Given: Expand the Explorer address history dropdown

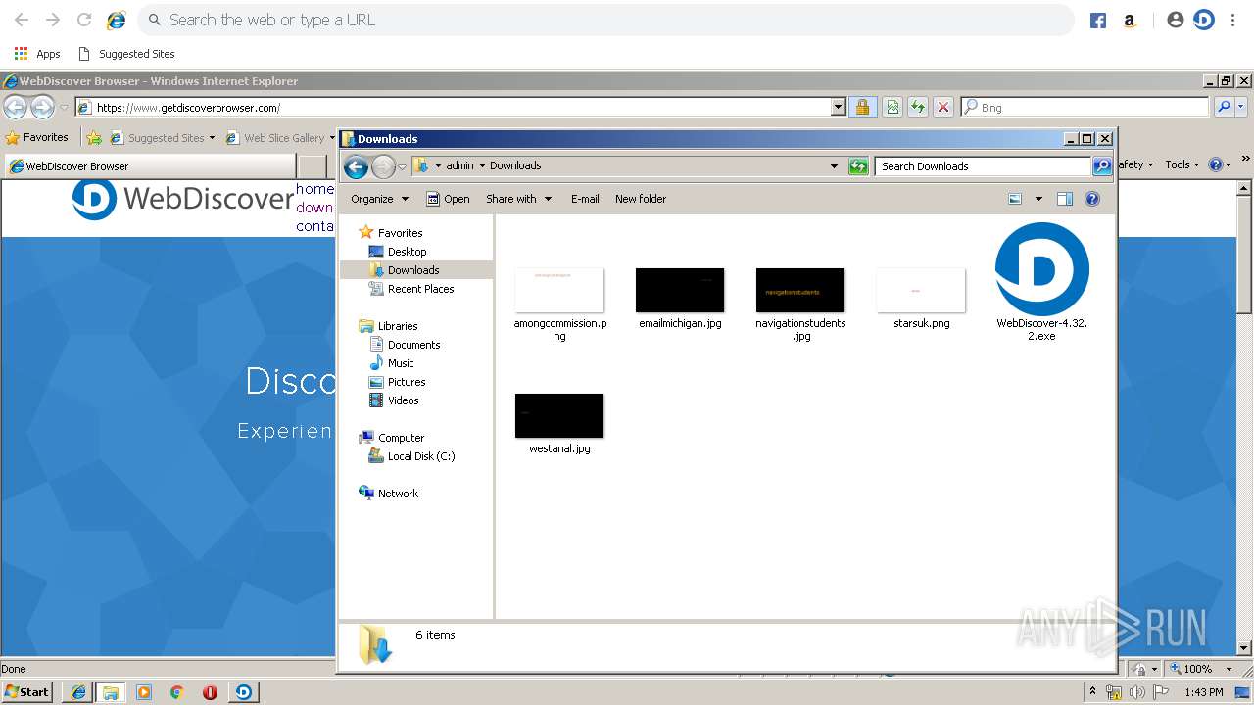Looking at the screenshot, I should pos(834,166).
